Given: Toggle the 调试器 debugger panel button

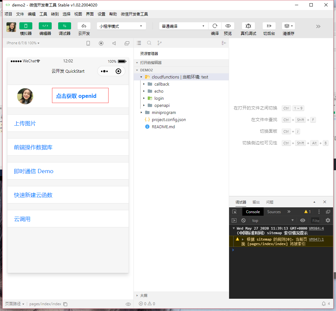Looking at the screenshot, I should pyautogui.click(x=65, y=26).
